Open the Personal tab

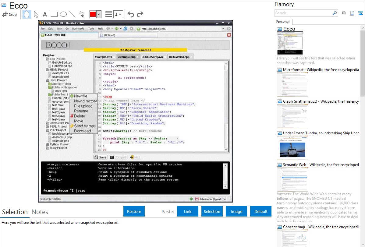pos(282,22)
